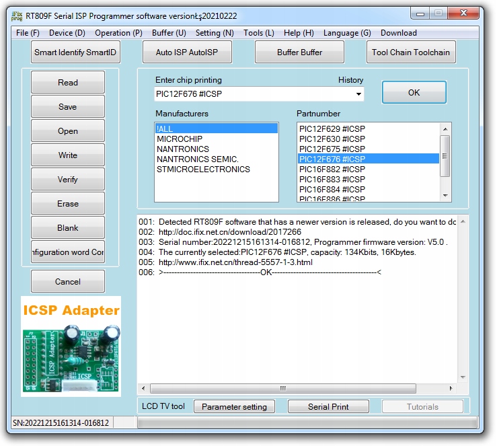497x446 pixels.
Task: Click the iFix prog title bar icon
Action: pyautogui.click(x=17, y=16)
